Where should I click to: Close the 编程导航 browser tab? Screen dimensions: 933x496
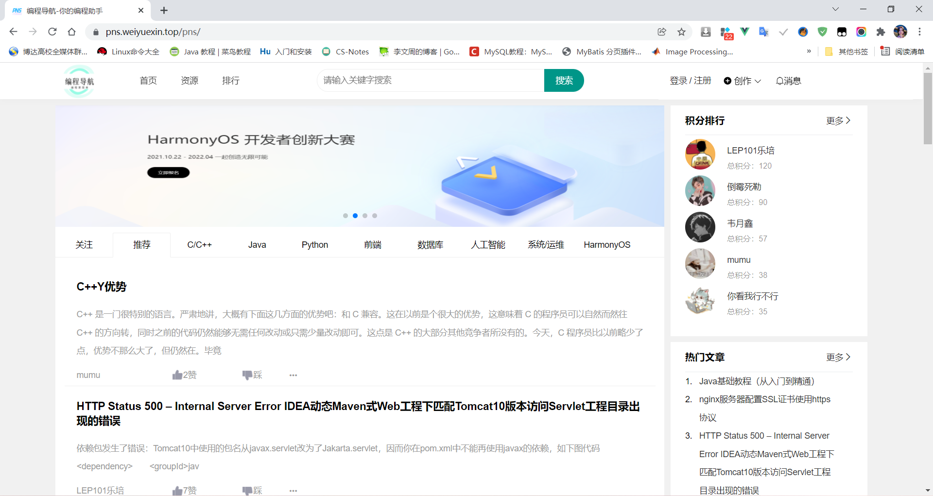tap(141, 10)
